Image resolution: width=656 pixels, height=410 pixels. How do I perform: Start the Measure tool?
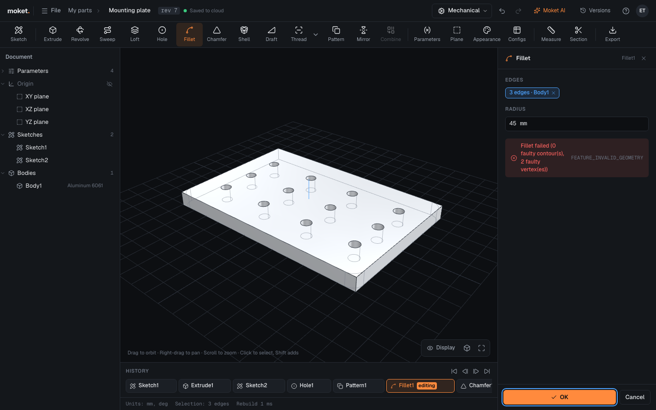(551, 34)
